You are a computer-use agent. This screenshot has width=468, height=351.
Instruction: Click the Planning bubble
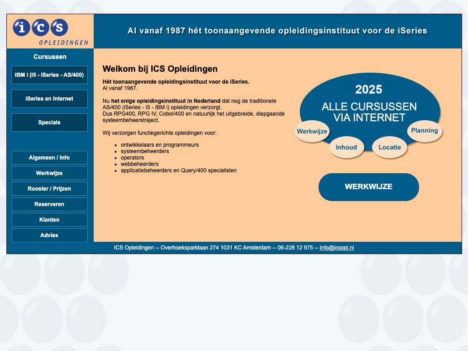pos(425,130)
